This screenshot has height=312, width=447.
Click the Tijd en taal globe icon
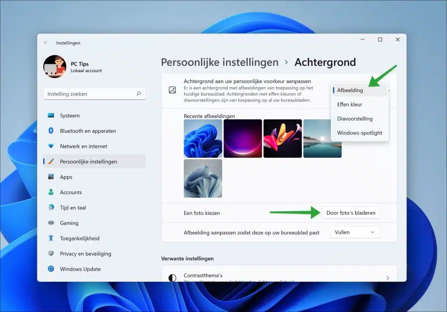click(51, 208)
